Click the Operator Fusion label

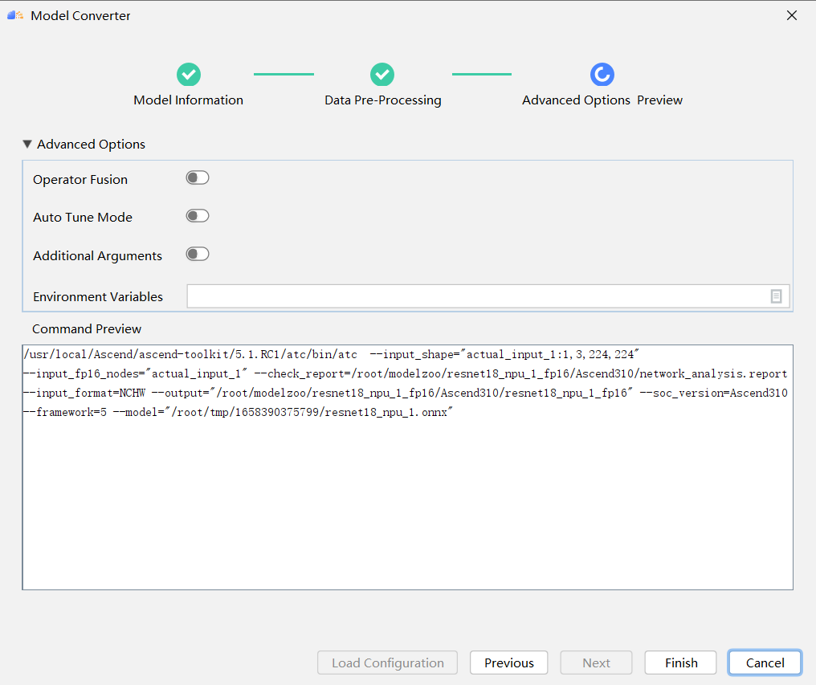click(x=80, y=180)
